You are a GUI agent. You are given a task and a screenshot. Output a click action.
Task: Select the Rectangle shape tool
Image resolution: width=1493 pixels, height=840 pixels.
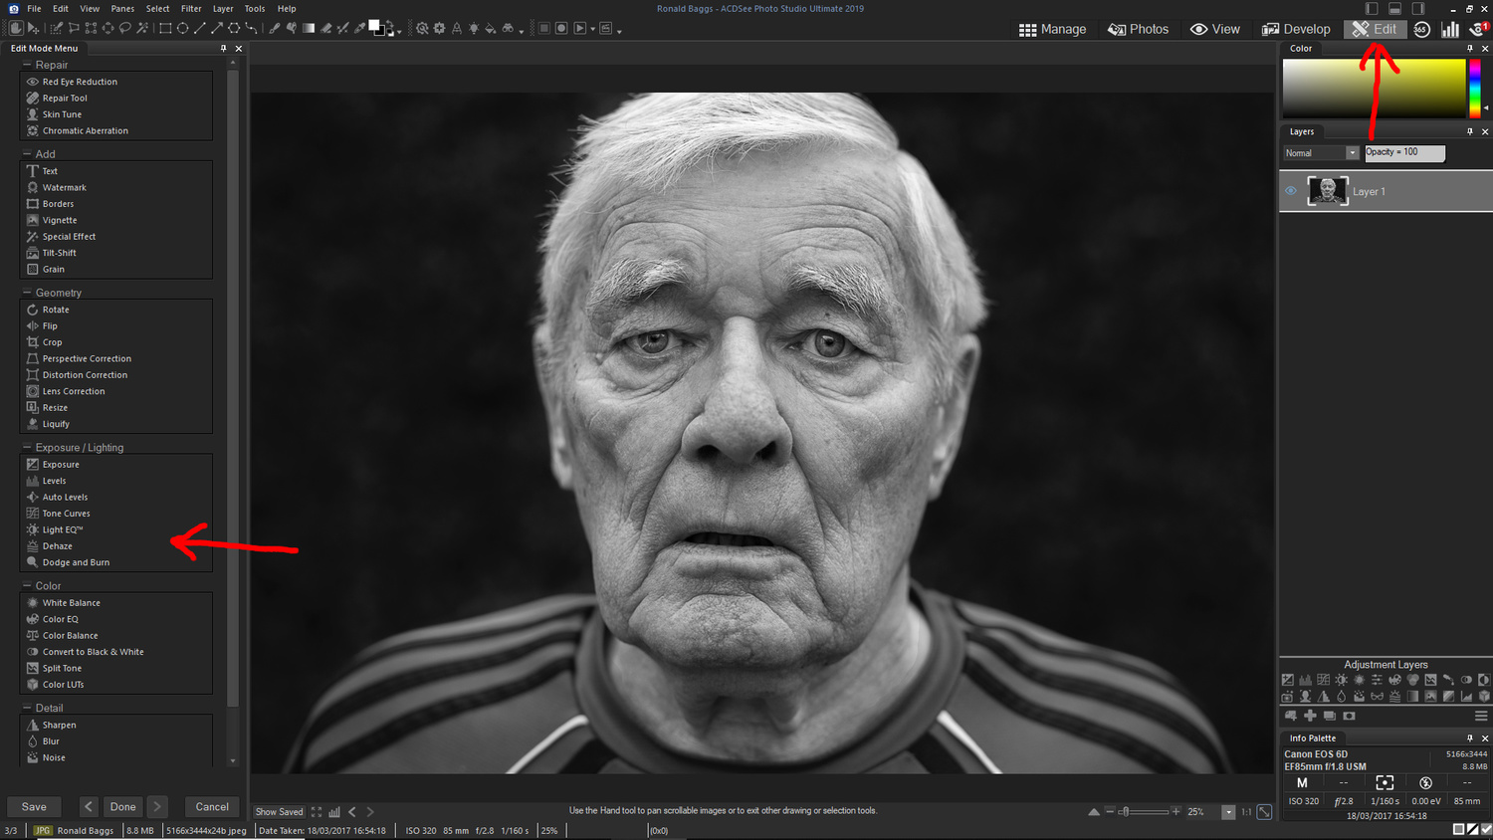click(x=165, y=29)
